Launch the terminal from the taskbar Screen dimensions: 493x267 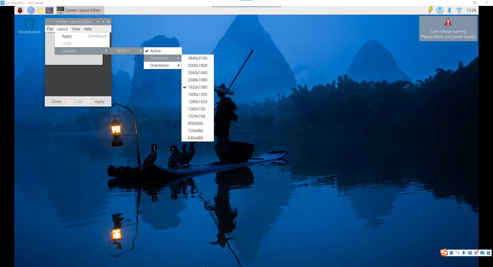pos(49,10)
